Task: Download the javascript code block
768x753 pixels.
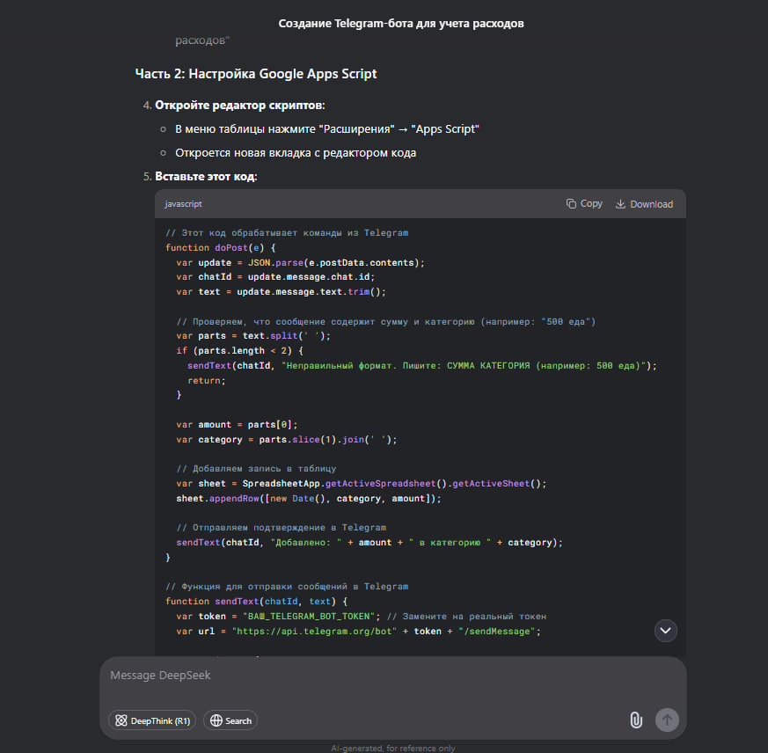Action: 644,204
